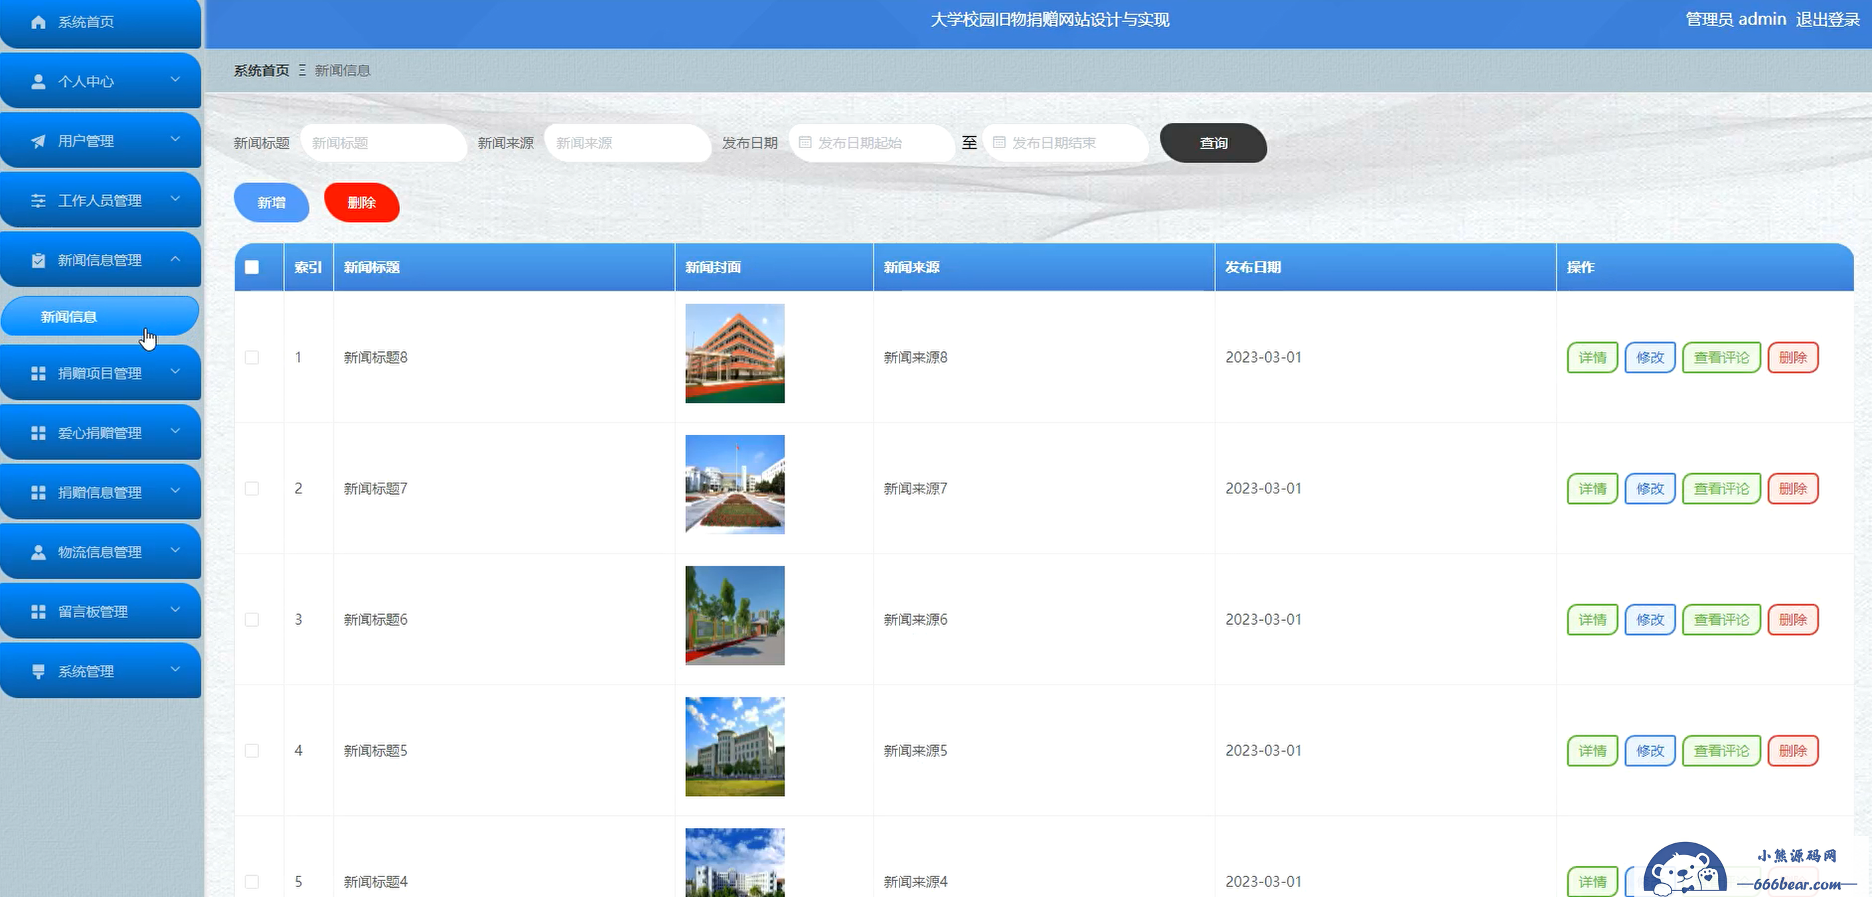Check the checkbox for row 新闻标题7
The width and height of the screenshot is (1872, 897).
click(252, 489)
